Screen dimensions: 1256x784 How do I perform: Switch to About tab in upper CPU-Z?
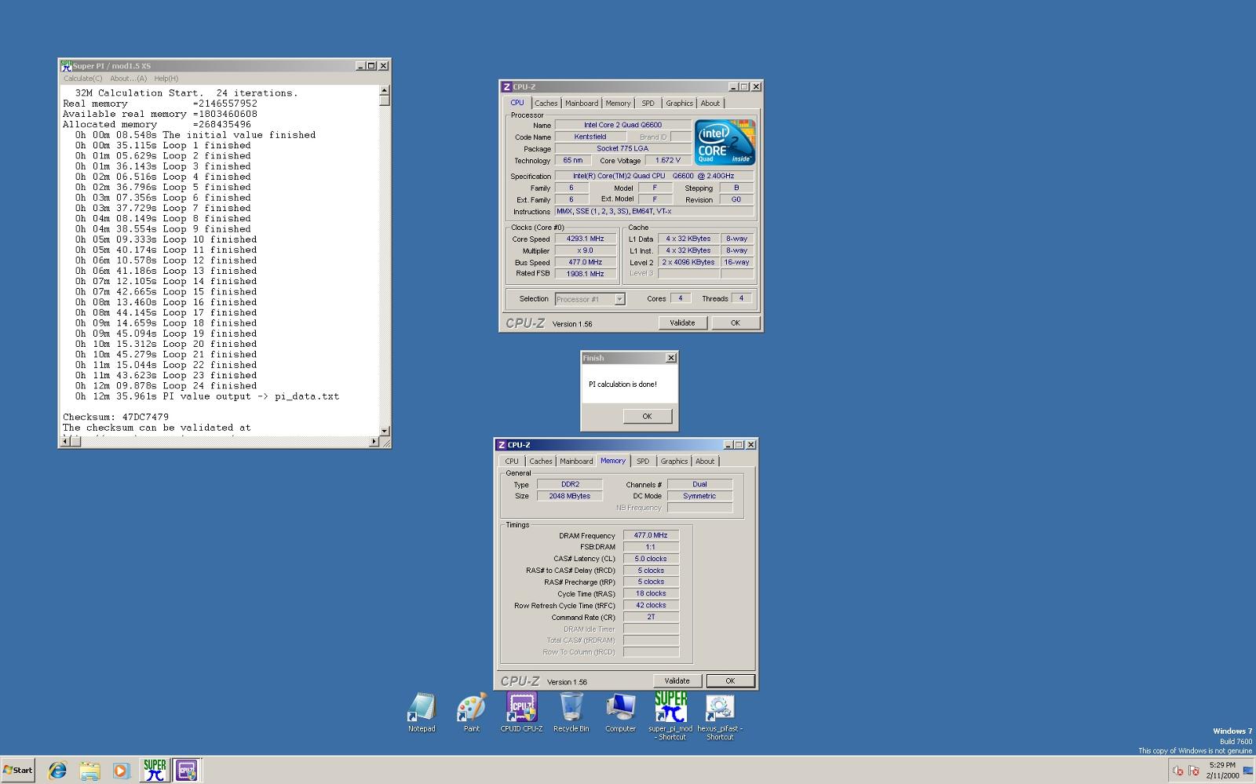[710, 104]
